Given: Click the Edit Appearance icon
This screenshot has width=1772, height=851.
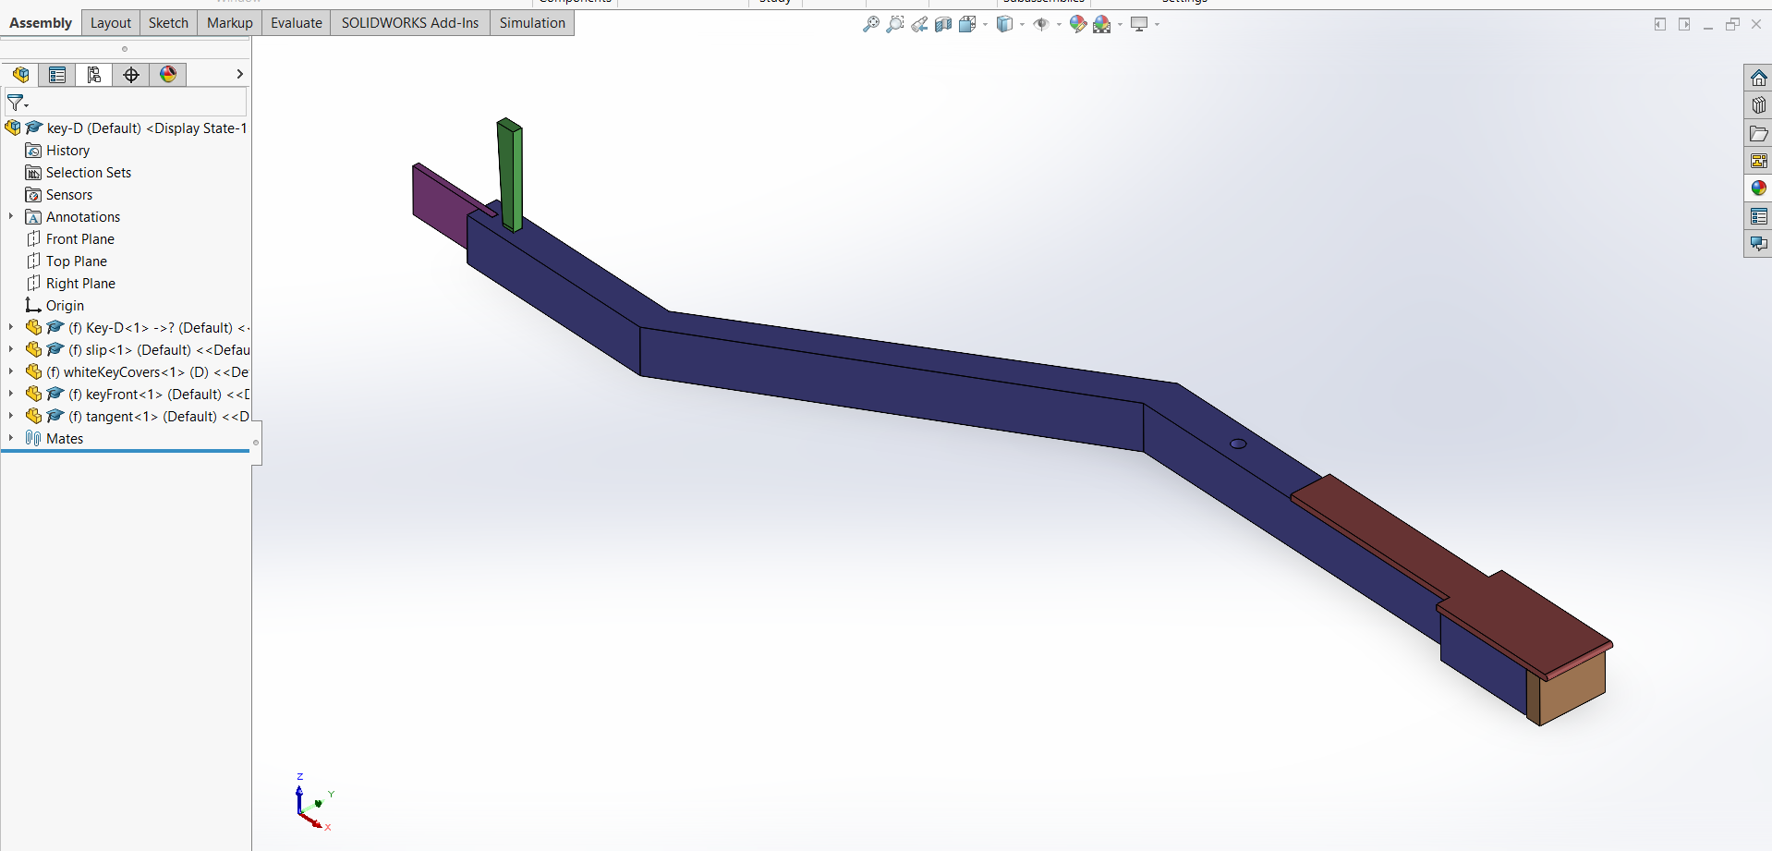Looking at the screenshot, I should [1077, 25].
